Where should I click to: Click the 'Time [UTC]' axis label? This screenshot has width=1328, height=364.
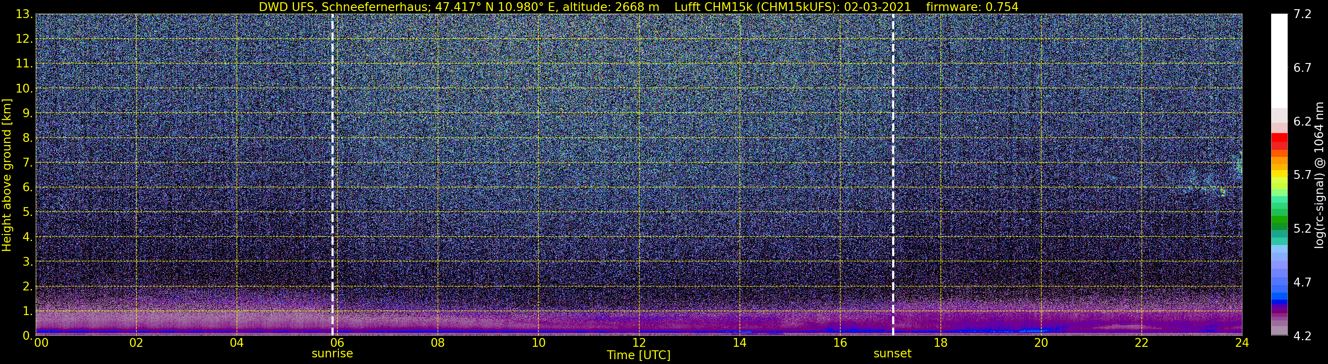(x=639, y=355)
